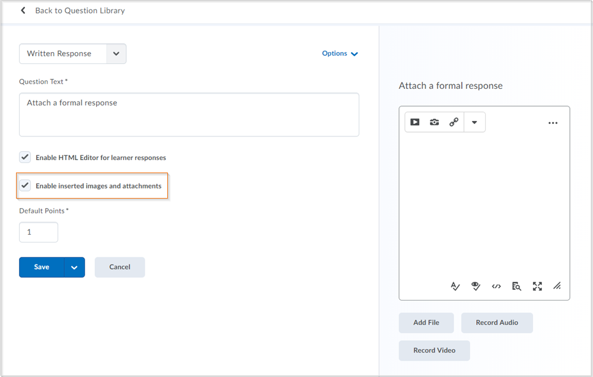593x377 pixels.
Task: Click the preview magnifier icon
Action: click(517, 286)
